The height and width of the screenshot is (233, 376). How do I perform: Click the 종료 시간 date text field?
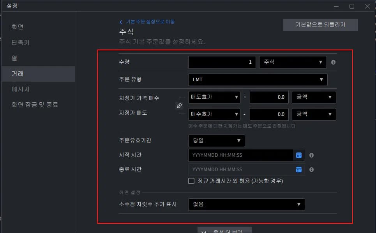240,170
